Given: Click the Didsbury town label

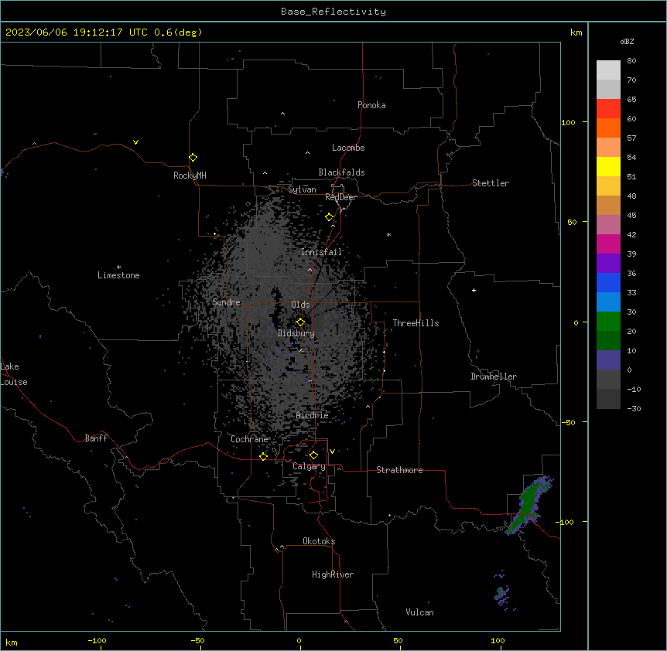Looking at the screenshot, I should click(296, 333).
